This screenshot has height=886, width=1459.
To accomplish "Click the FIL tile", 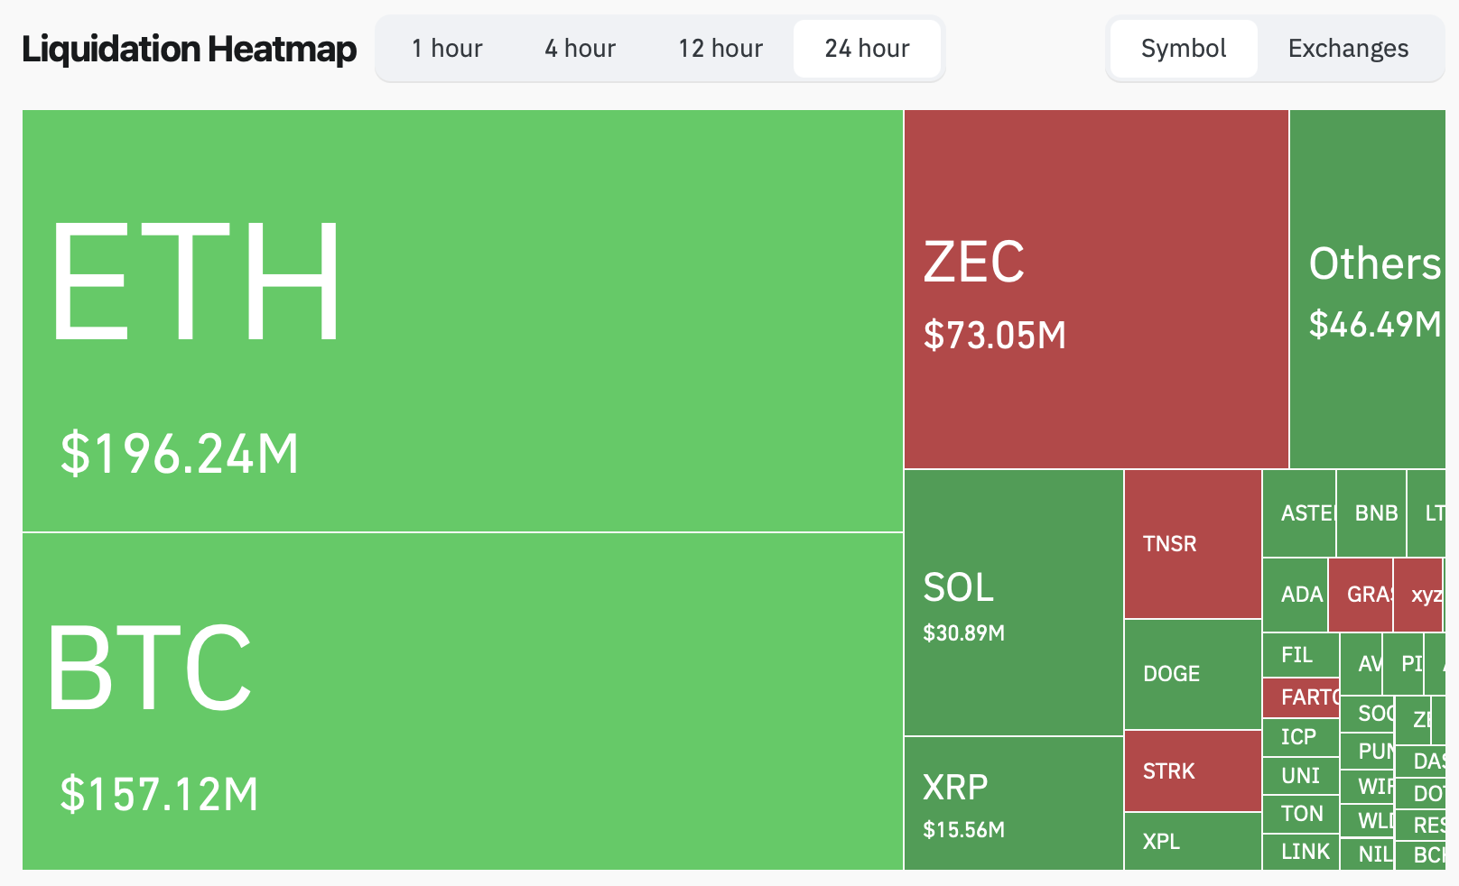I will click(x=1300, y=655).
